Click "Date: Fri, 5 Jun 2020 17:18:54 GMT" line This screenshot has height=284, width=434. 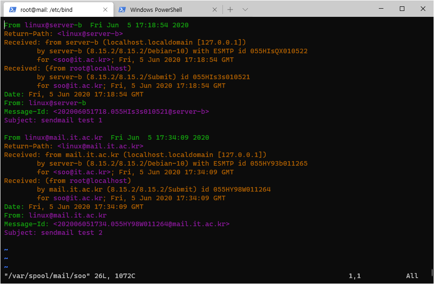click(x=74, y=95)
